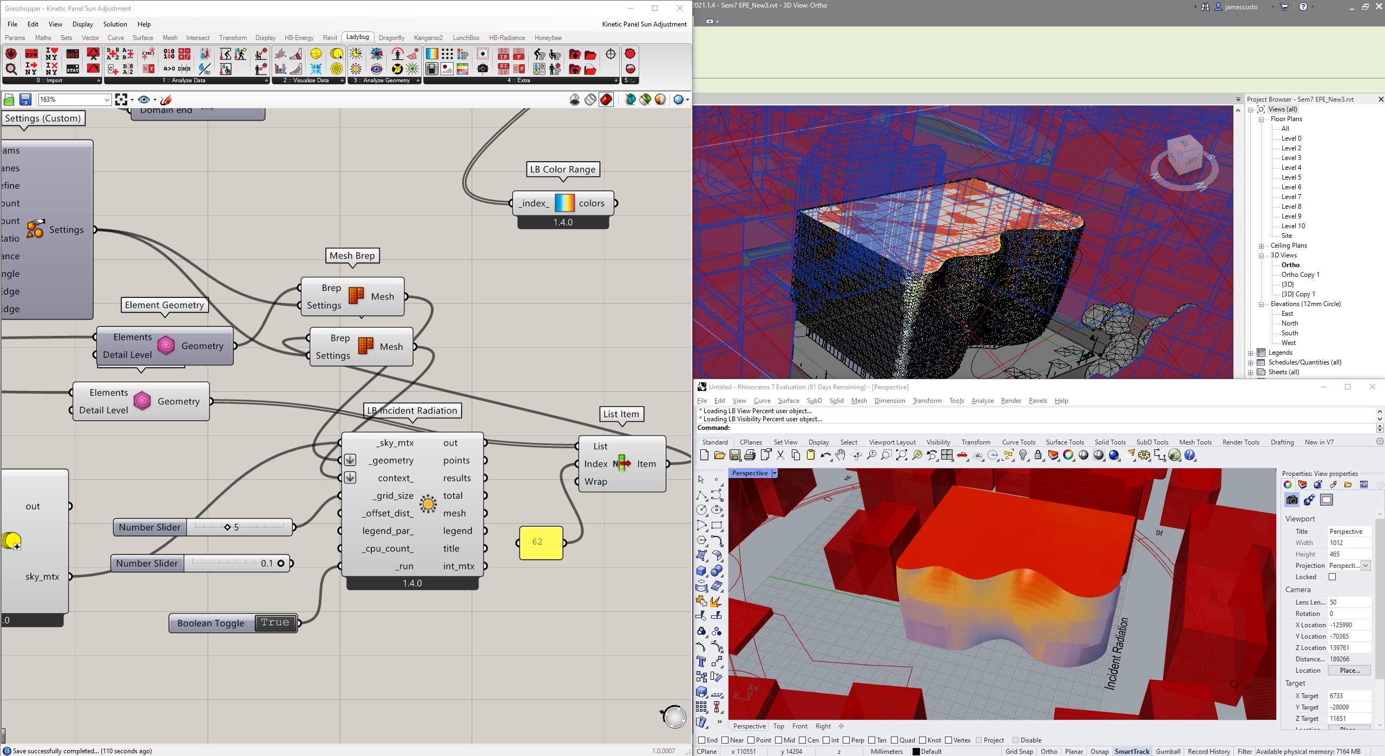
Task: Open the Rhino Analyze menu
Action: tap(982, 401)
